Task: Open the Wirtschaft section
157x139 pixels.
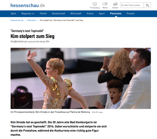Action: pos(76,14)
